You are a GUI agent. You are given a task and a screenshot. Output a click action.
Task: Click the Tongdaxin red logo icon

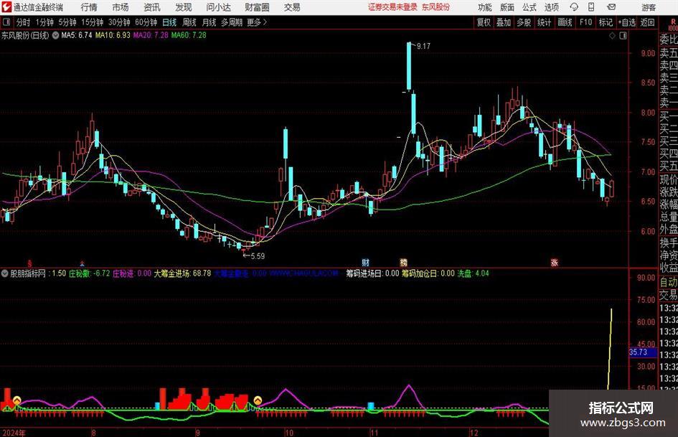6,7
